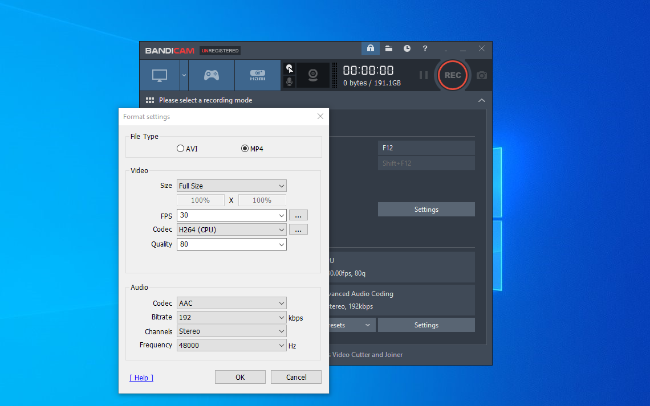The height and width of the screenshot is (406, 650).
Task: Toggle microphone recording icon
Action: 289,81
